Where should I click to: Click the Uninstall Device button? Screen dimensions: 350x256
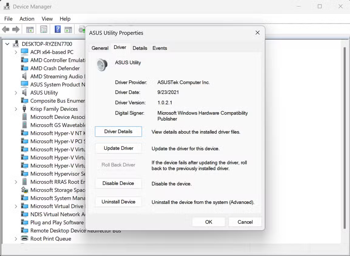118,202
